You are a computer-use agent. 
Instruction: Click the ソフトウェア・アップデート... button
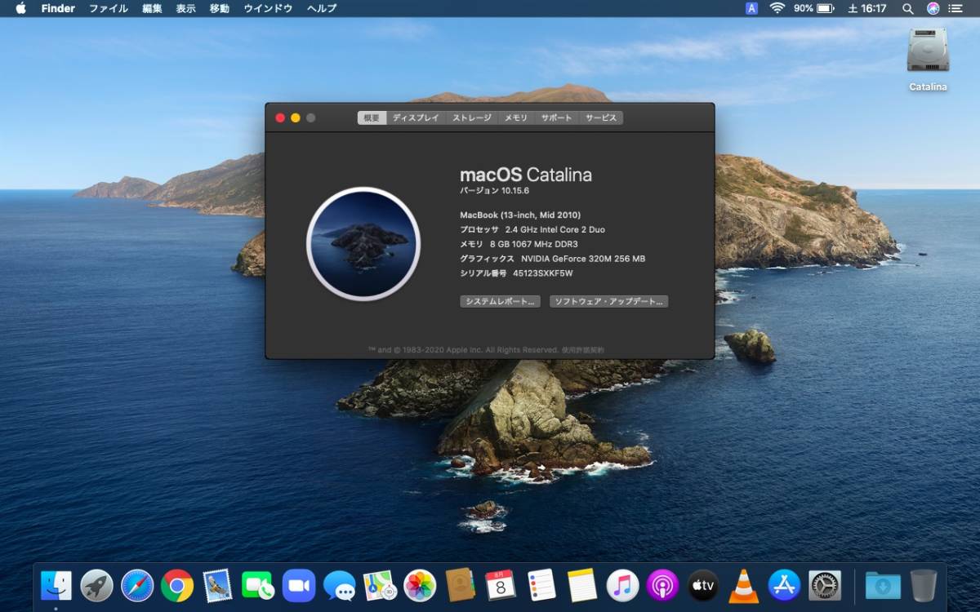pyautogui.click(x=609, y=301)
